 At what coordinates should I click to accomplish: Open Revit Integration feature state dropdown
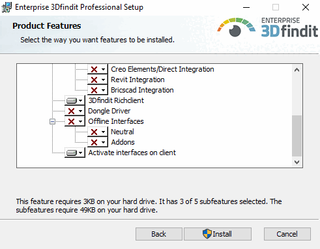click(x=98, y=80)
